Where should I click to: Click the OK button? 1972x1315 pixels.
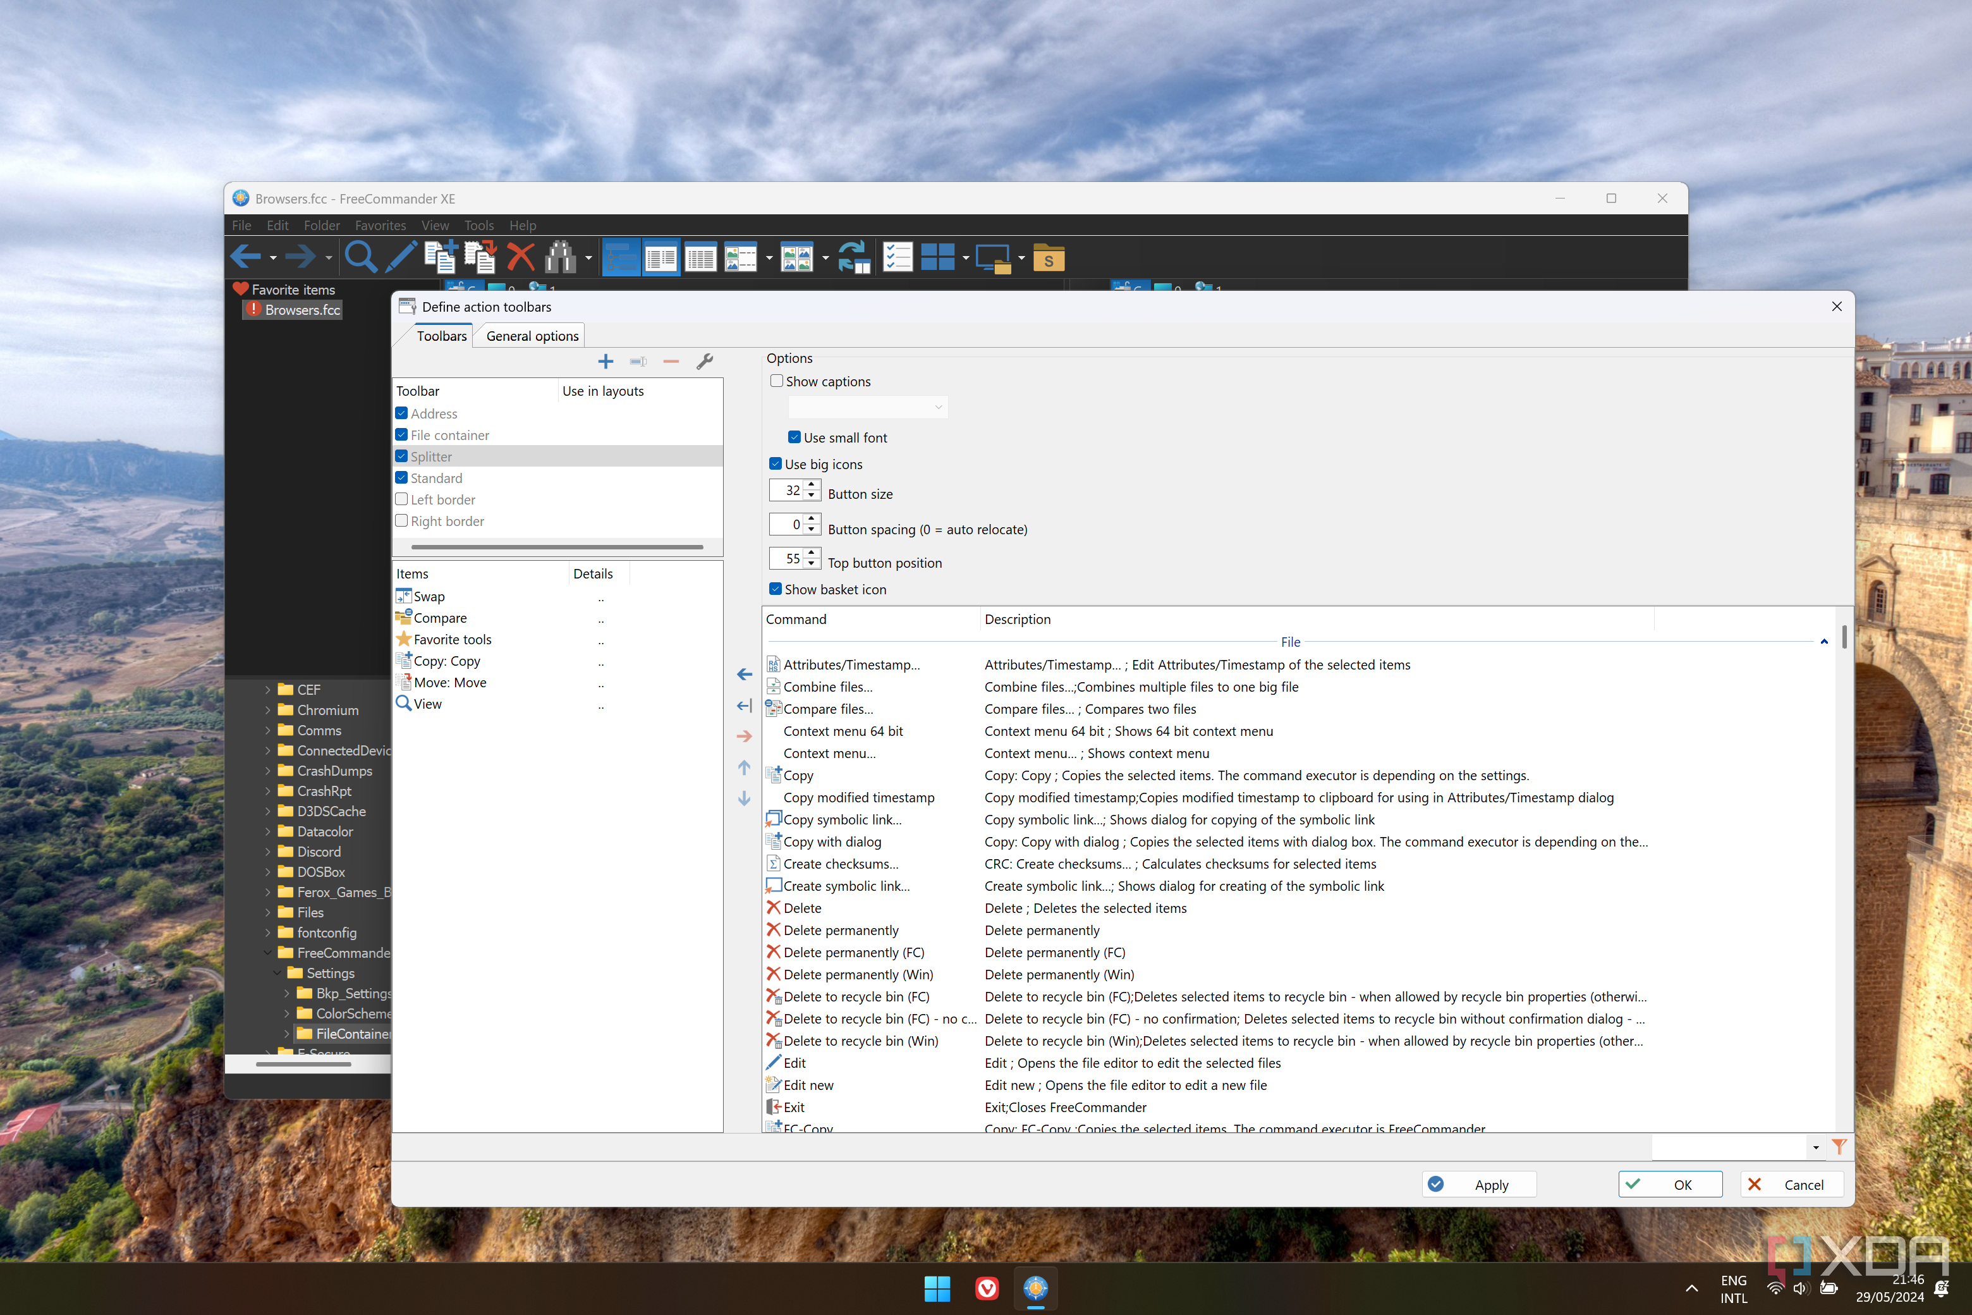[1669, 1184]
